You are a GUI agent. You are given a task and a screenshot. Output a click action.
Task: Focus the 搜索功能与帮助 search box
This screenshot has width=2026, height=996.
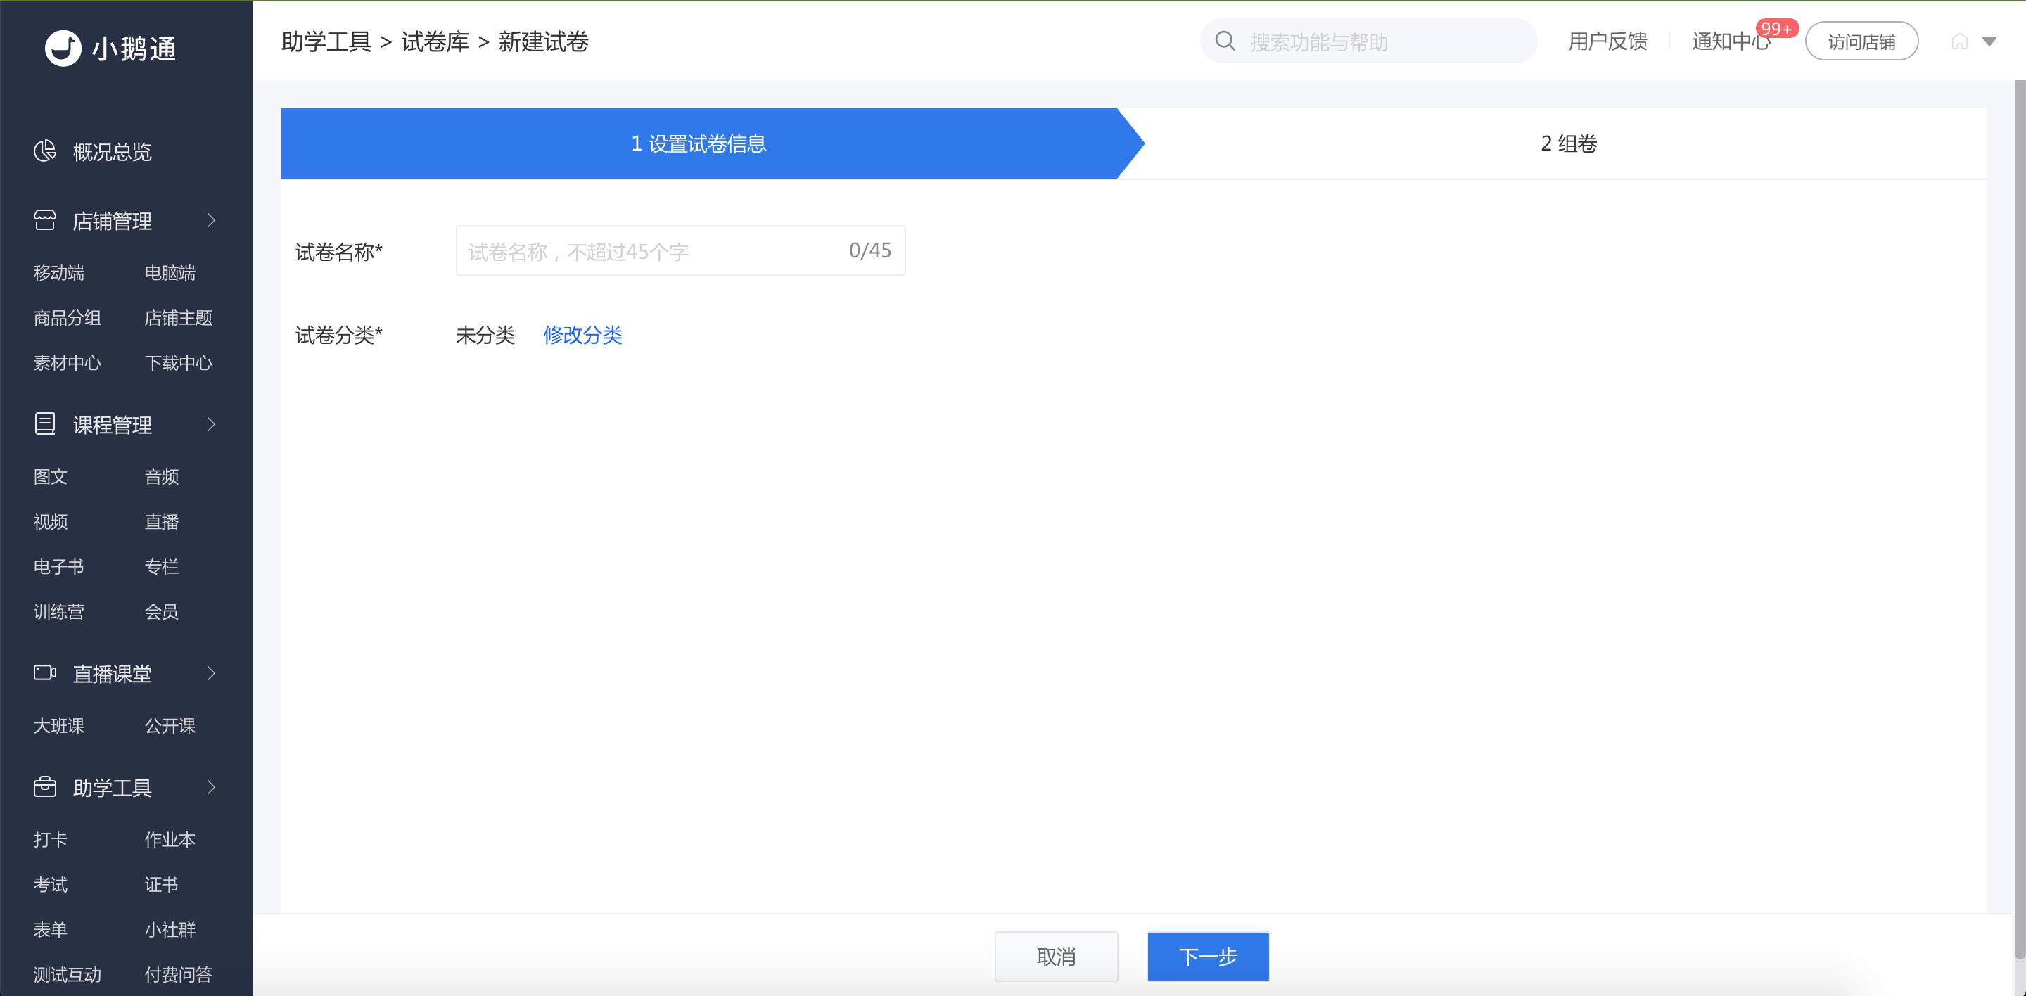1368,41
